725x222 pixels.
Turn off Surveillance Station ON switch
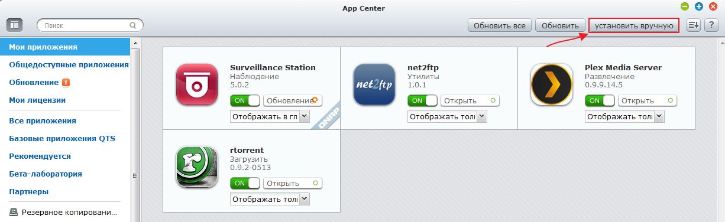pyautogui.click(x=245, y=100)
